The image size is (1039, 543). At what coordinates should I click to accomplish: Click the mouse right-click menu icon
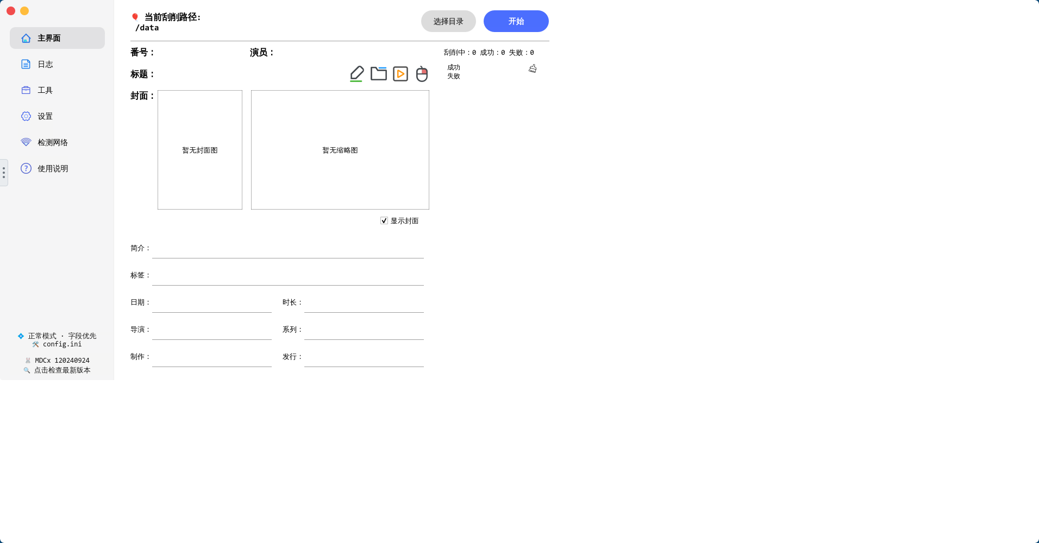click(x=422, y=74)
